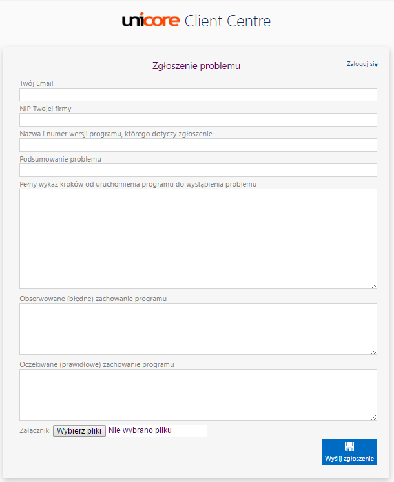The width and height of the screenshot is (394, 482).
Task: Click the NIP Twojej firmy field
Action: point(198,120)
